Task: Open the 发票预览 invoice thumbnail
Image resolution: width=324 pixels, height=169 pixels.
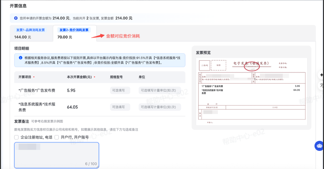Action: (x=251, y=93)
